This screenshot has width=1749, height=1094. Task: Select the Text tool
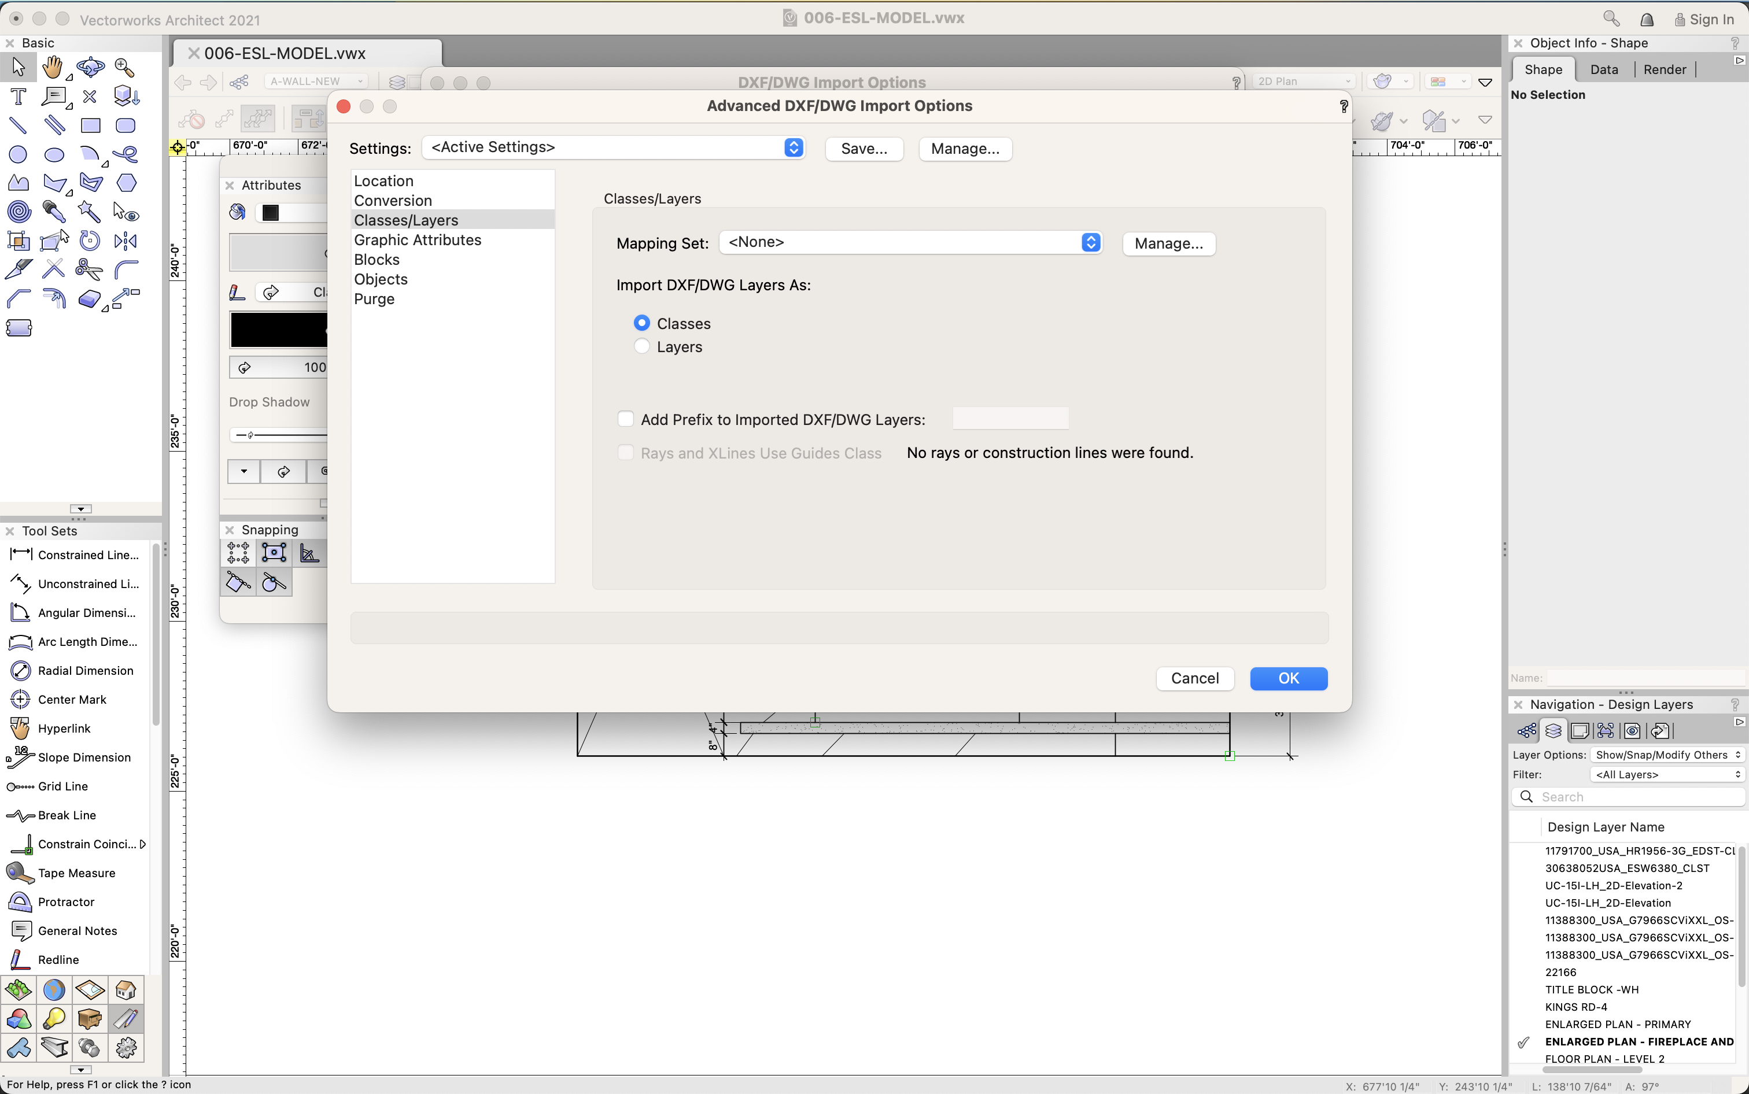(x=17, y=96)
